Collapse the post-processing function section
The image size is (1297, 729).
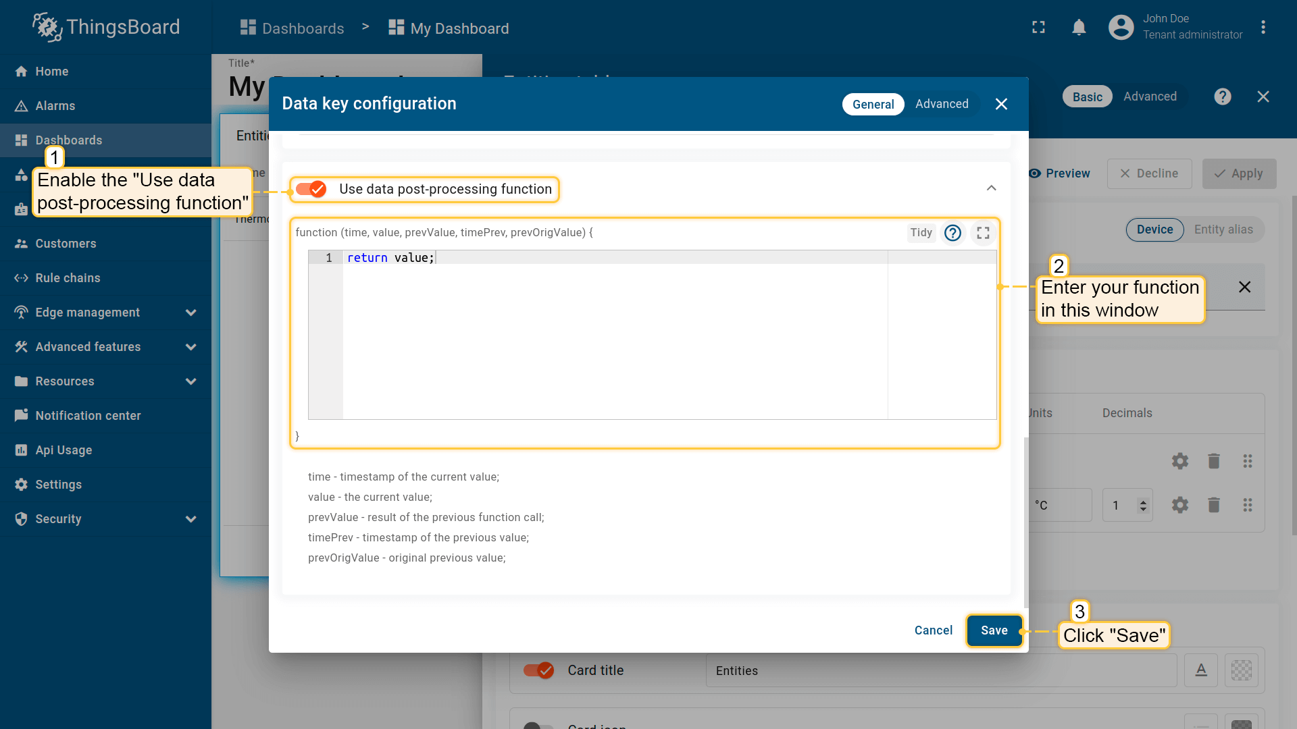pyautogui.click(x=991, y=188)
